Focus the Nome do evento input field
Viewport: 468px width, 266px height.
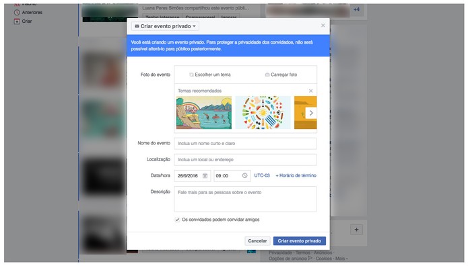(x=245, y=144)
